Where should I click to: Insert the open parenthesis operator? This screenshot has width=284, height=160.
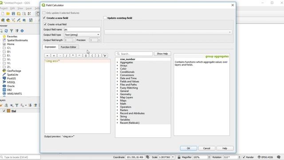coord(92,56)
